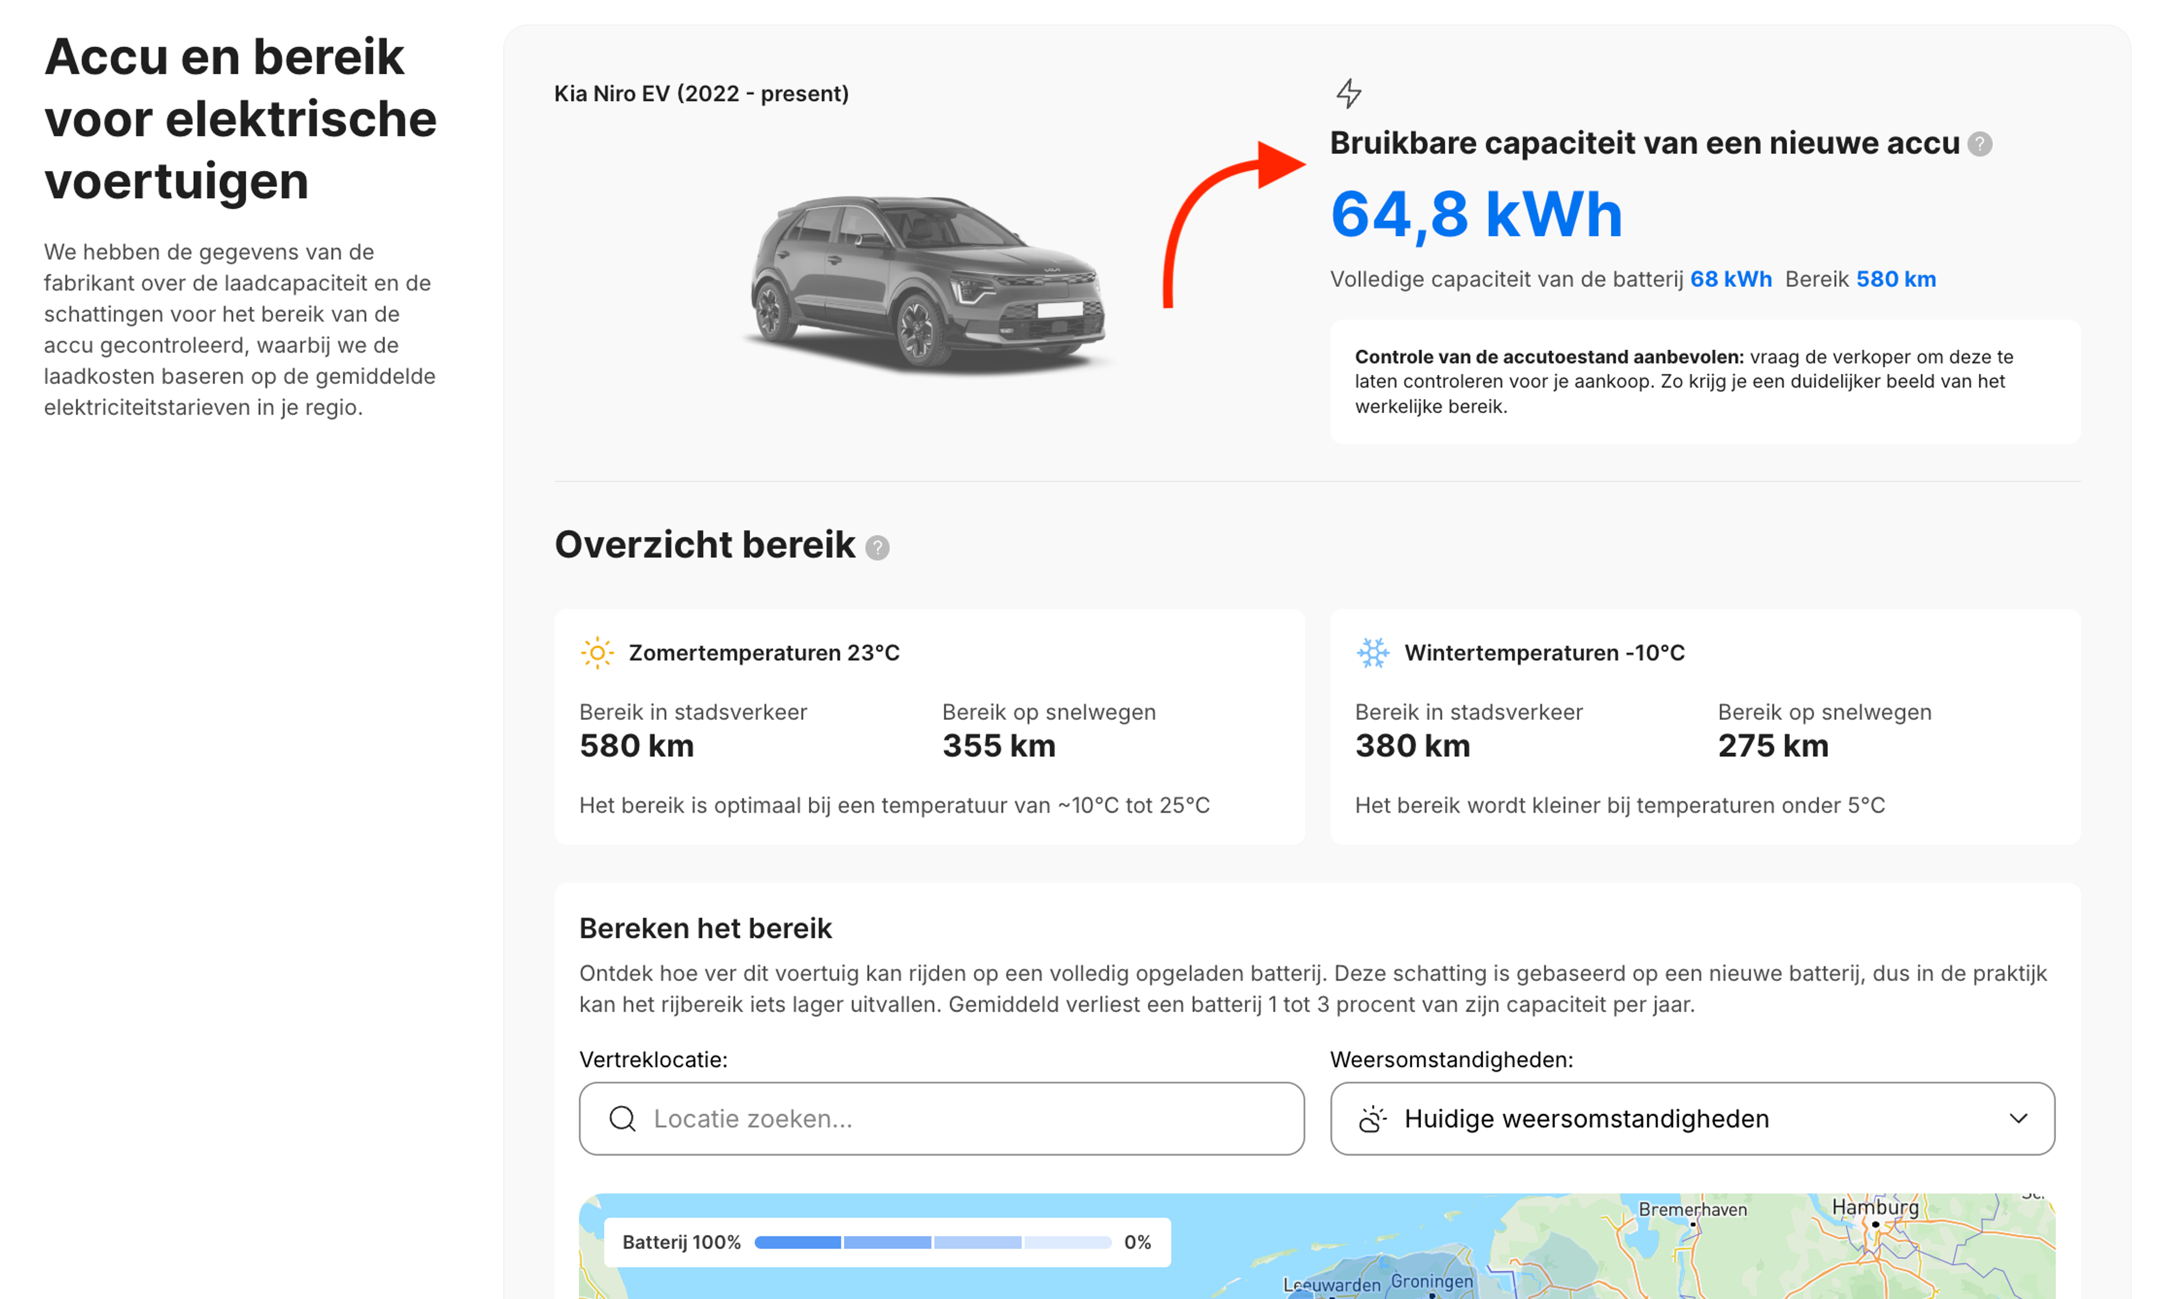Click the Wintertemperaturen -10°C label
2169x1299 pixels.
point(1544,653)
